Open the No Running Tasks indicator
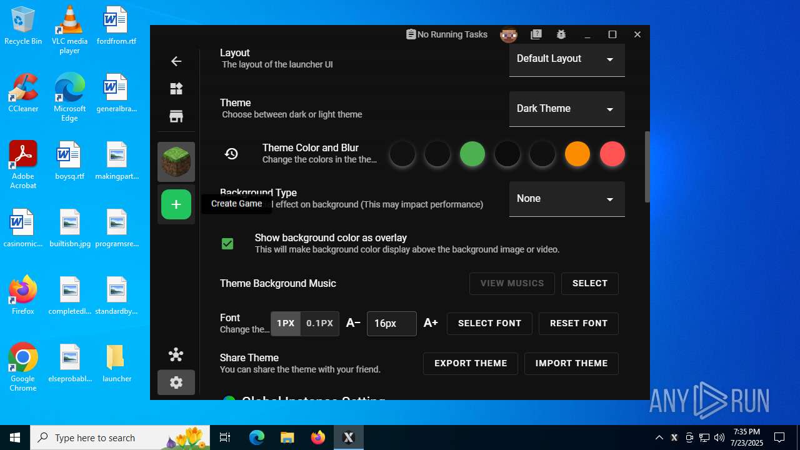Image resolution: width=800 pixels, height=450 pixels. coord(446,34)
